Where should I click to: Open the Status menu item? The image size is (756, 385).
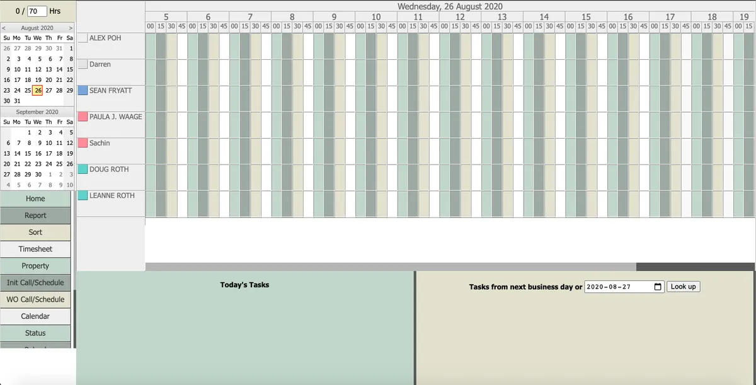pos(35,333)
